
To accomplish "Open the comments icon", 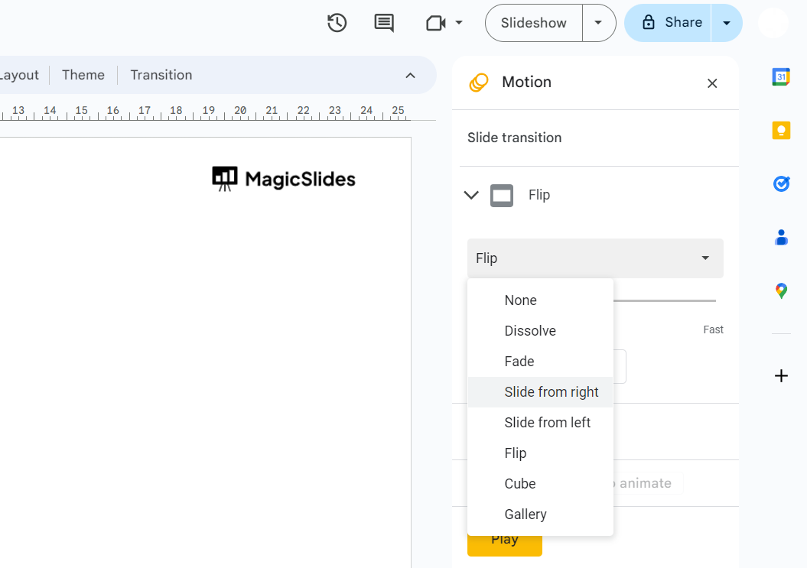I will coord(384,23).
